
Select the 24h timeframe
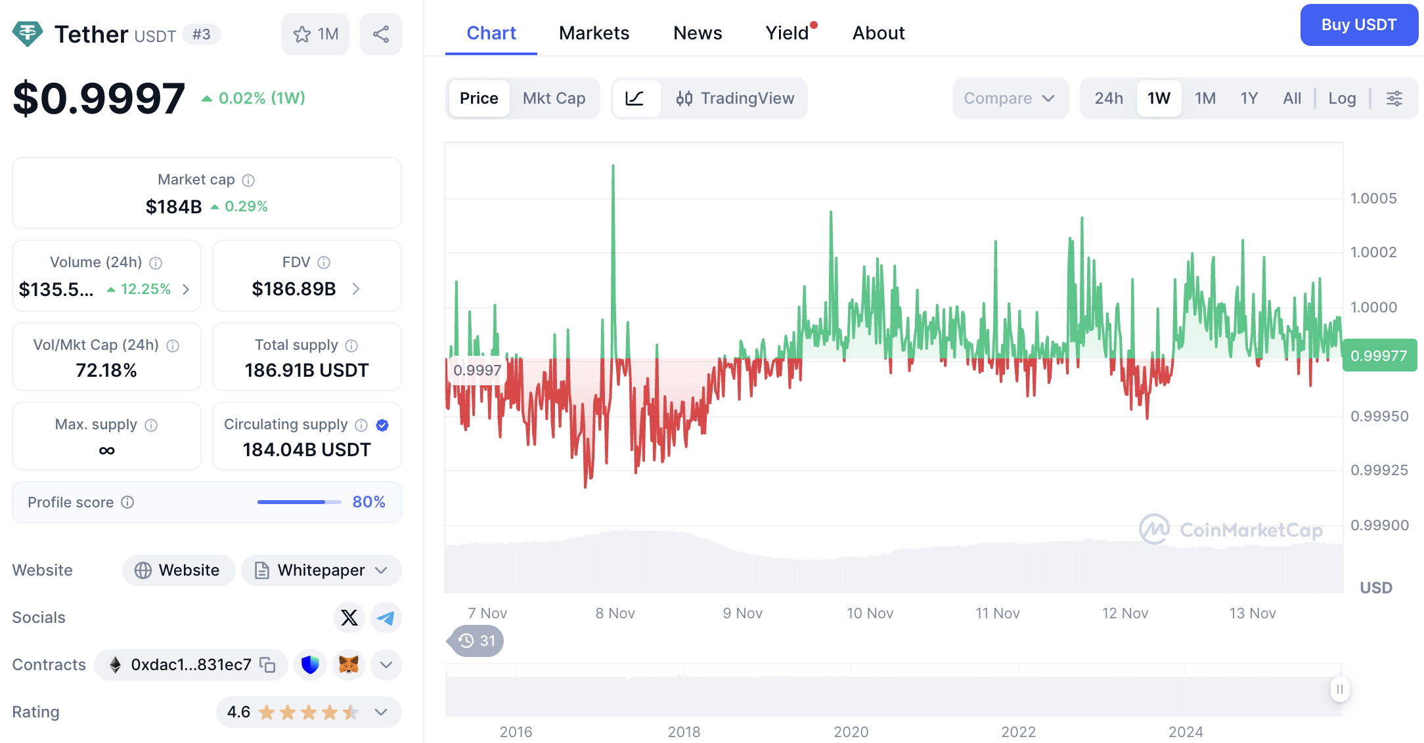coord(1109,98)
